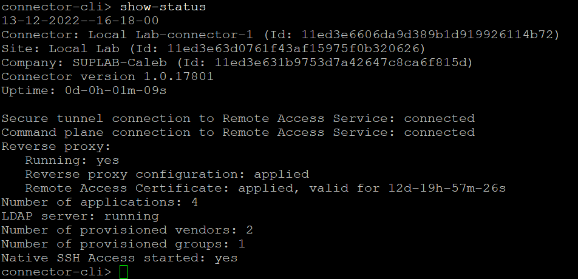
Task: Click the certificate validity 12d-19h-57m-26s
Action: click(447, 188)
